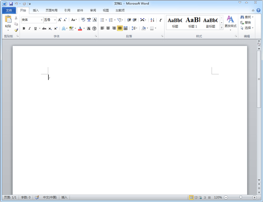Switch to Outline view icon
The width and height of the screenshot is (263, 202).
pos(205,198)
